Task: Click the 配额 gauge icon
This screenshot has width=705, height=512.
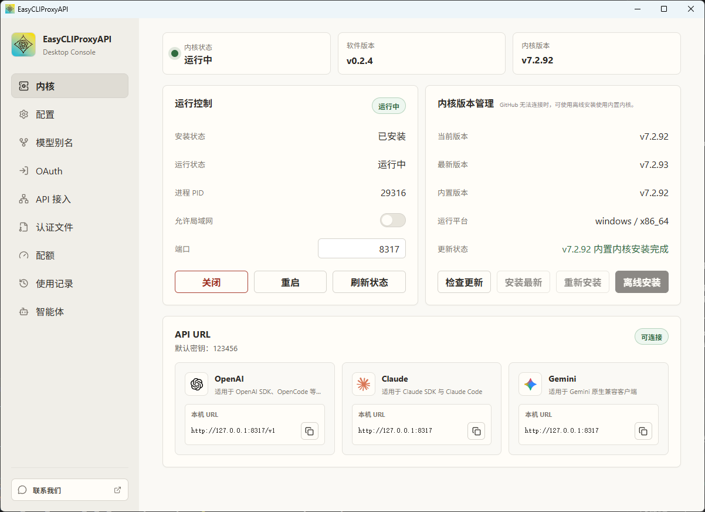Action: (x=23, y=255)
